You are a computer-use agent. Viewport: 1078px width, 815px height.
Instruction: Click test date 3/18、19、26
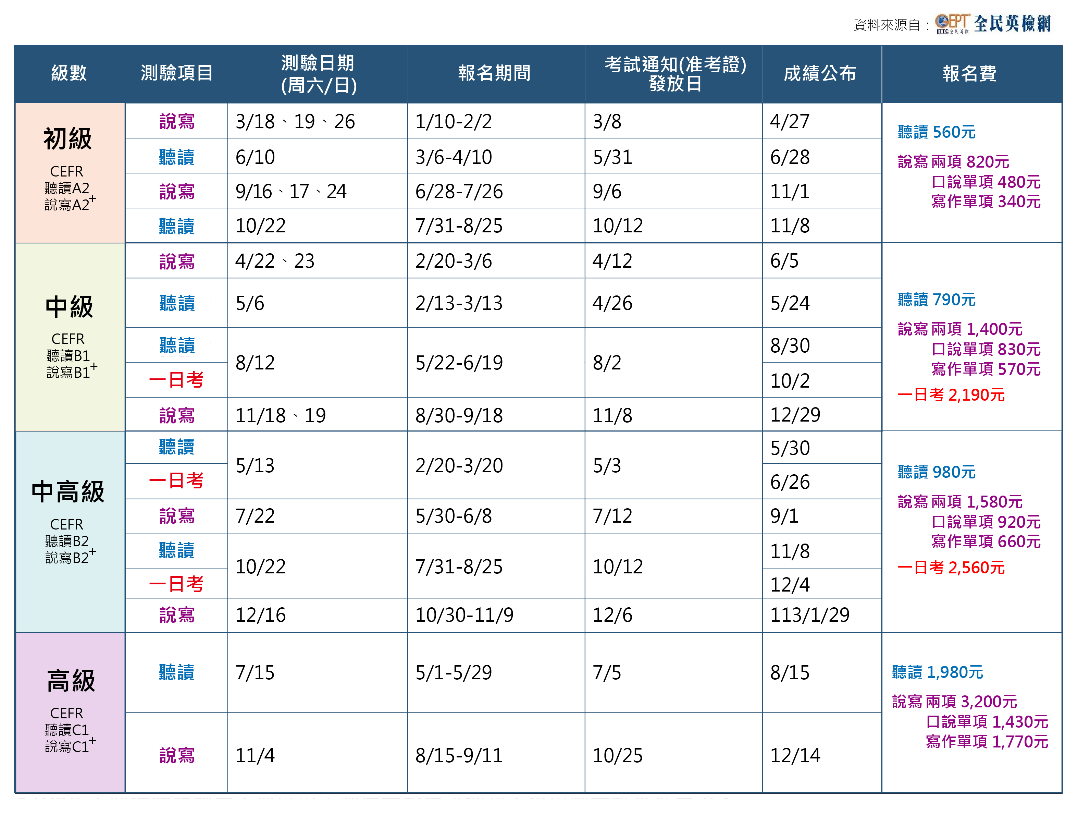tap(295, 121)
